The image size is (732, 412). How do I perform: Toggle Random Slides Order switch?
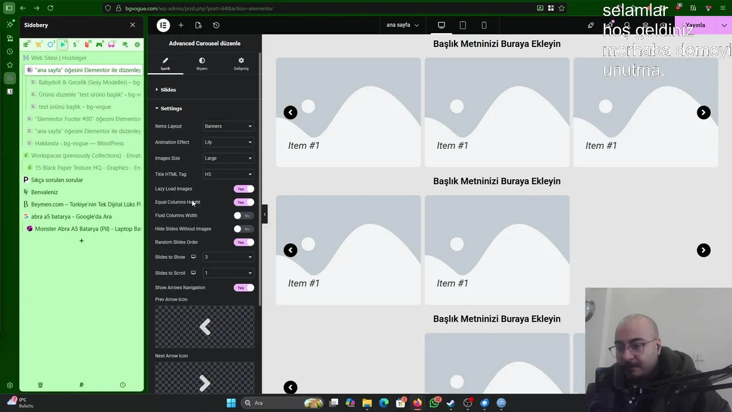pos(244,242)
